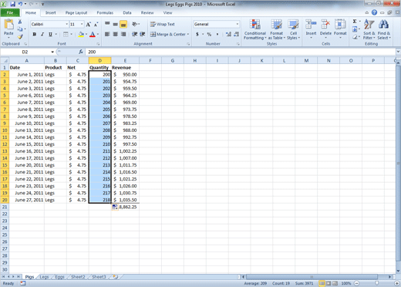Open Sort & Filter
This screenshot has height=287, width=401.
pyautogui.click(x=369, y=29)
